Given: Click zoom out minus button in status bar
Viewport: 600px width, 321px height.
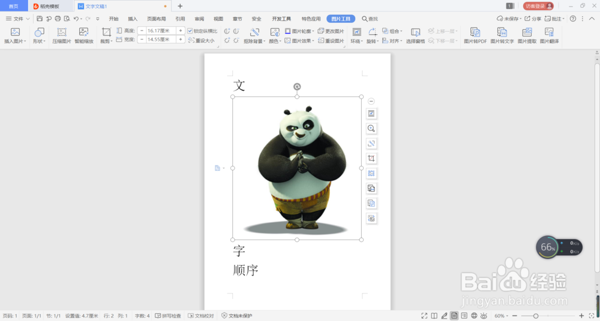Looking at the screenshot, I should point(516,316).
